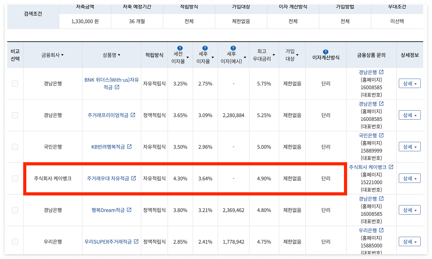Tick compare checkbox for KB반려행복적금
Screen dimensions: 432x259
click(15, 147)
